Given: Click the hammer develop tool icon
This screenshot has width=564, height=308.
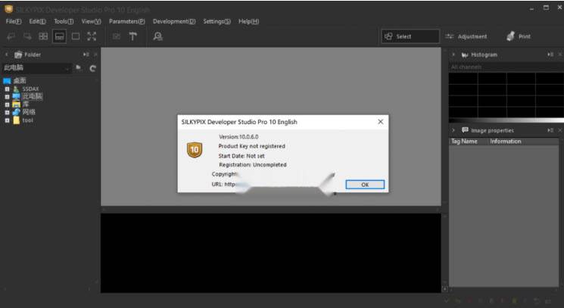Looking at the screenshot, I should (132, 36).
